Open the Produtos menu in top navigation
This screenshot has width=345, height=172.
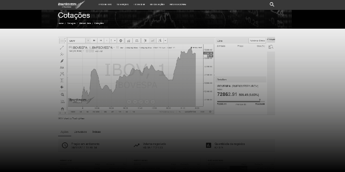[x=105, y=4]
